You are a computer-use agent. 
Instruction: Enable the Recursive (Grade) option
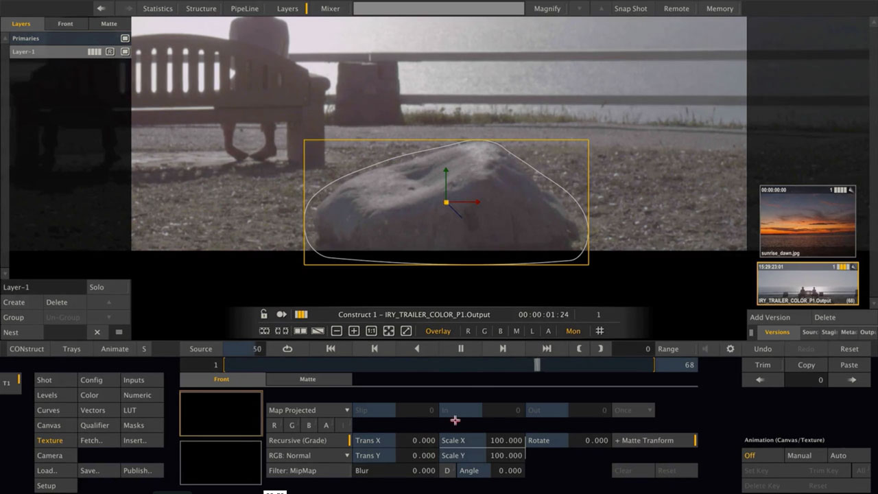coord(308,440)
